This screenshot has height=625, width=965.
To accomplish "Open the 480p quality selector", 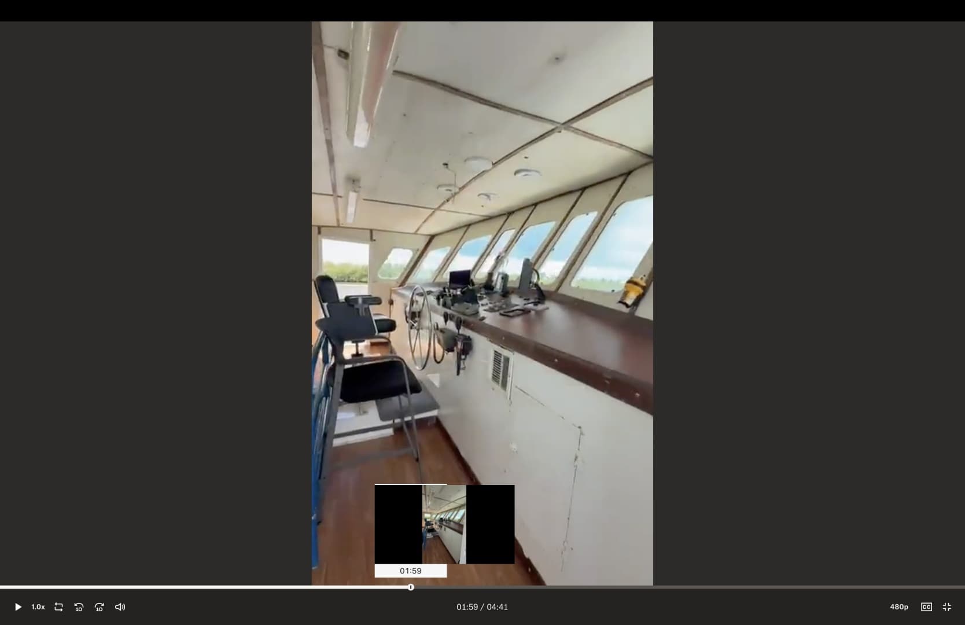I will click(x=899, y=607).
